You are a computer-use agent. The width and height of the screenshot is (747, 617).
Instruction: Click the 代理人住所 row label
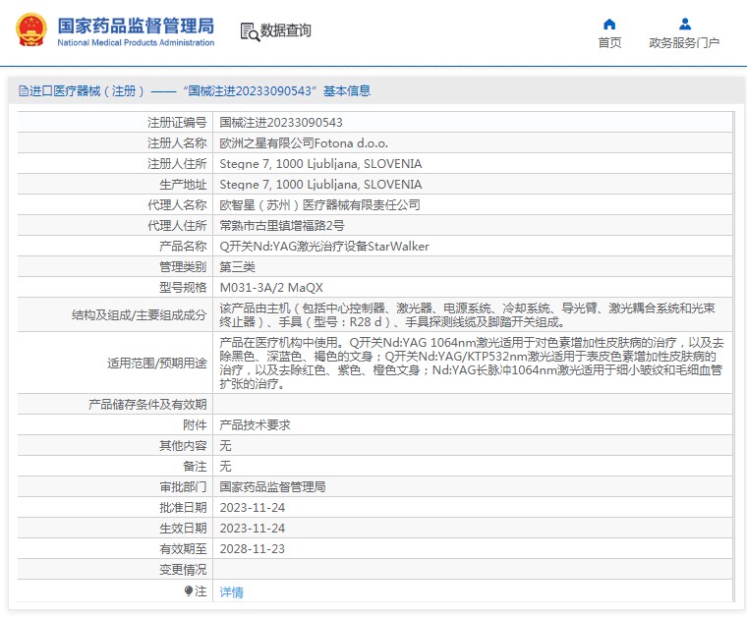(177, 225)
